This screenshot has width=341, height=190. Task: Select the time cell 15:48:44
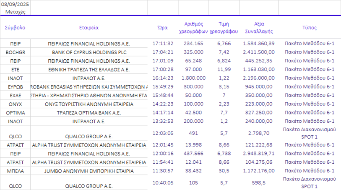pyautogui.click(x=163, y=96)
